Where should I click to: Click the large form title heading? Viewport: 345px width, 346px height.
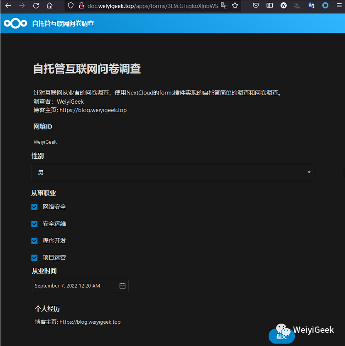[x=87, y=69]
